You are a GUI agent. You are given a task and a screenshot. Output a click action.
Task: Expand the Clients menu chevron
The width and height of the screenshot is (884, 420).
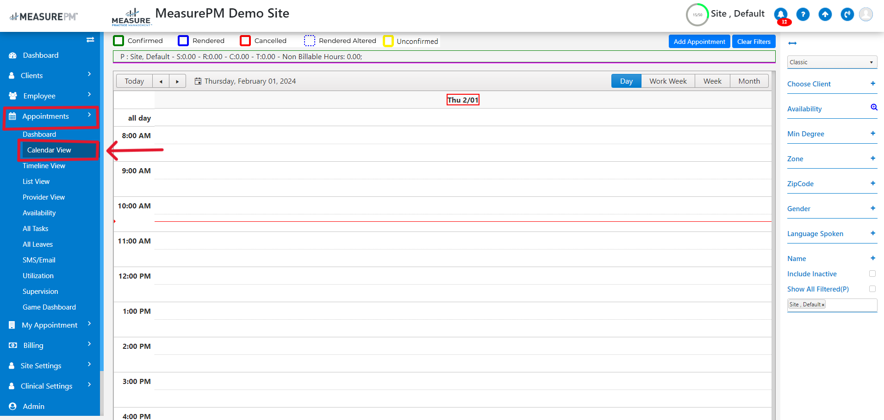89,74
